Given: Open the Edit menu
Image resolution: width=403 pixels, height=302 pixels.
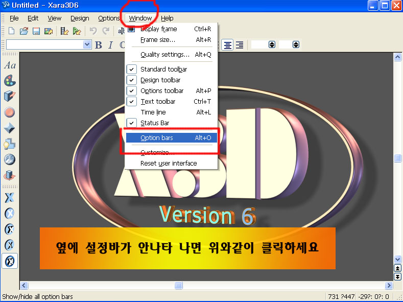Looking at the screenshot, I should coord(33,18).
